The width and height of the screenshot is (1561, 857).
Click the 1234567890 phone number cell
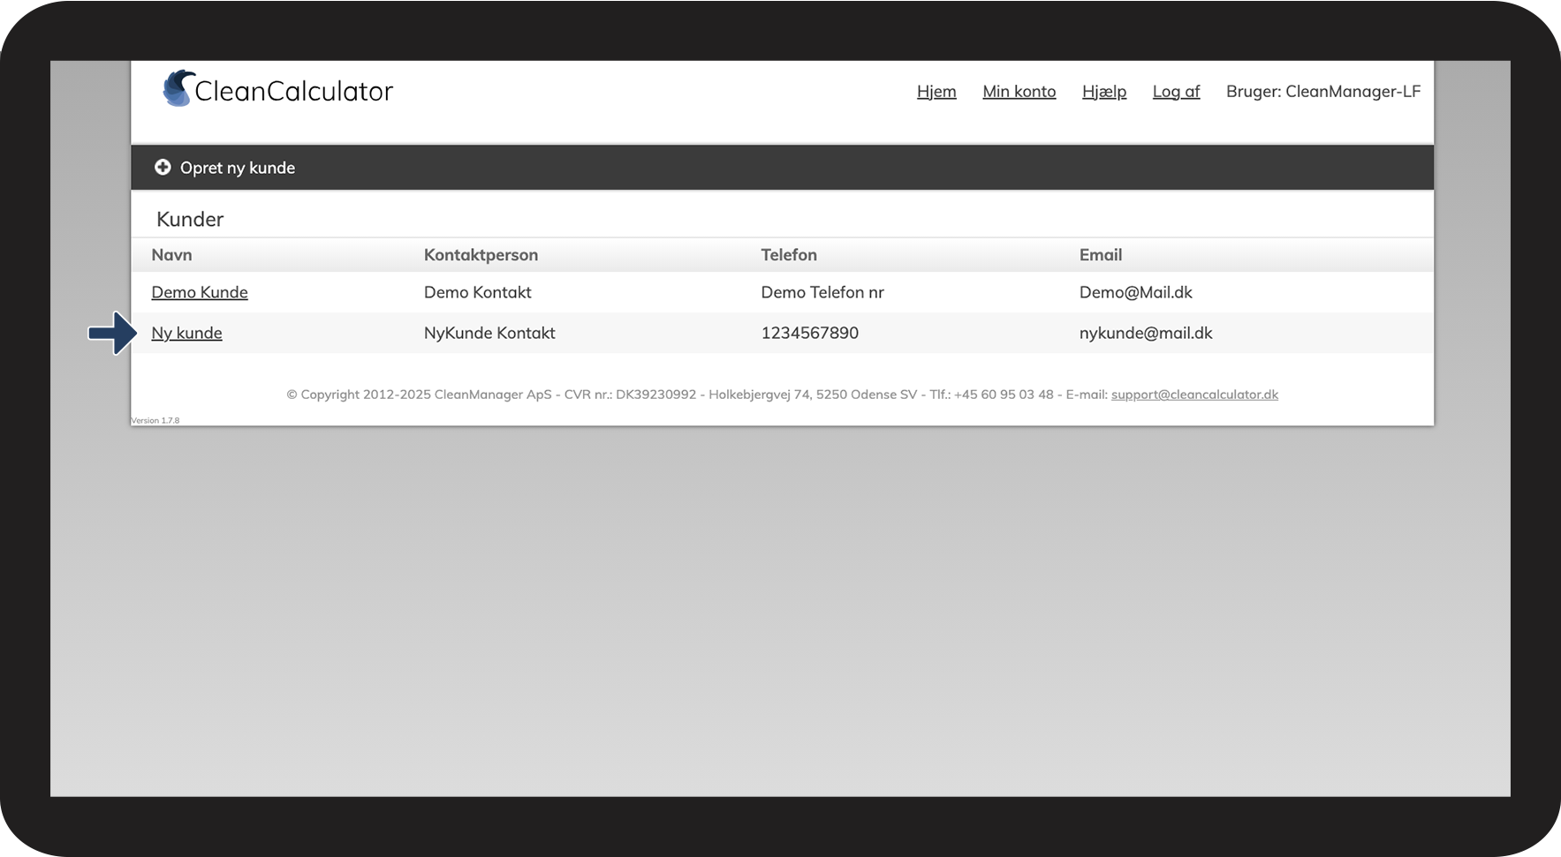click(x=809, y=333)
